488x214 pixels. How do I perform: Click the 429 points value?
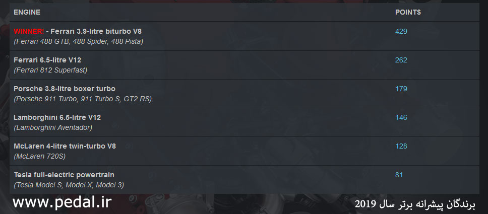pyautogui.click(x=401, y=31)
